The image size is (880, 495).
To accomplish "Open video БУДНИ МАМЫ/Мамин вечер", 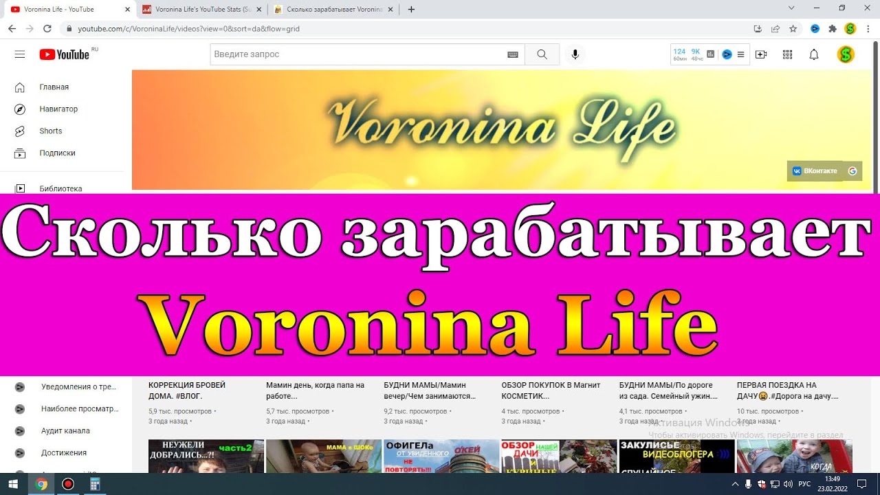I will [x=430, y=390].
